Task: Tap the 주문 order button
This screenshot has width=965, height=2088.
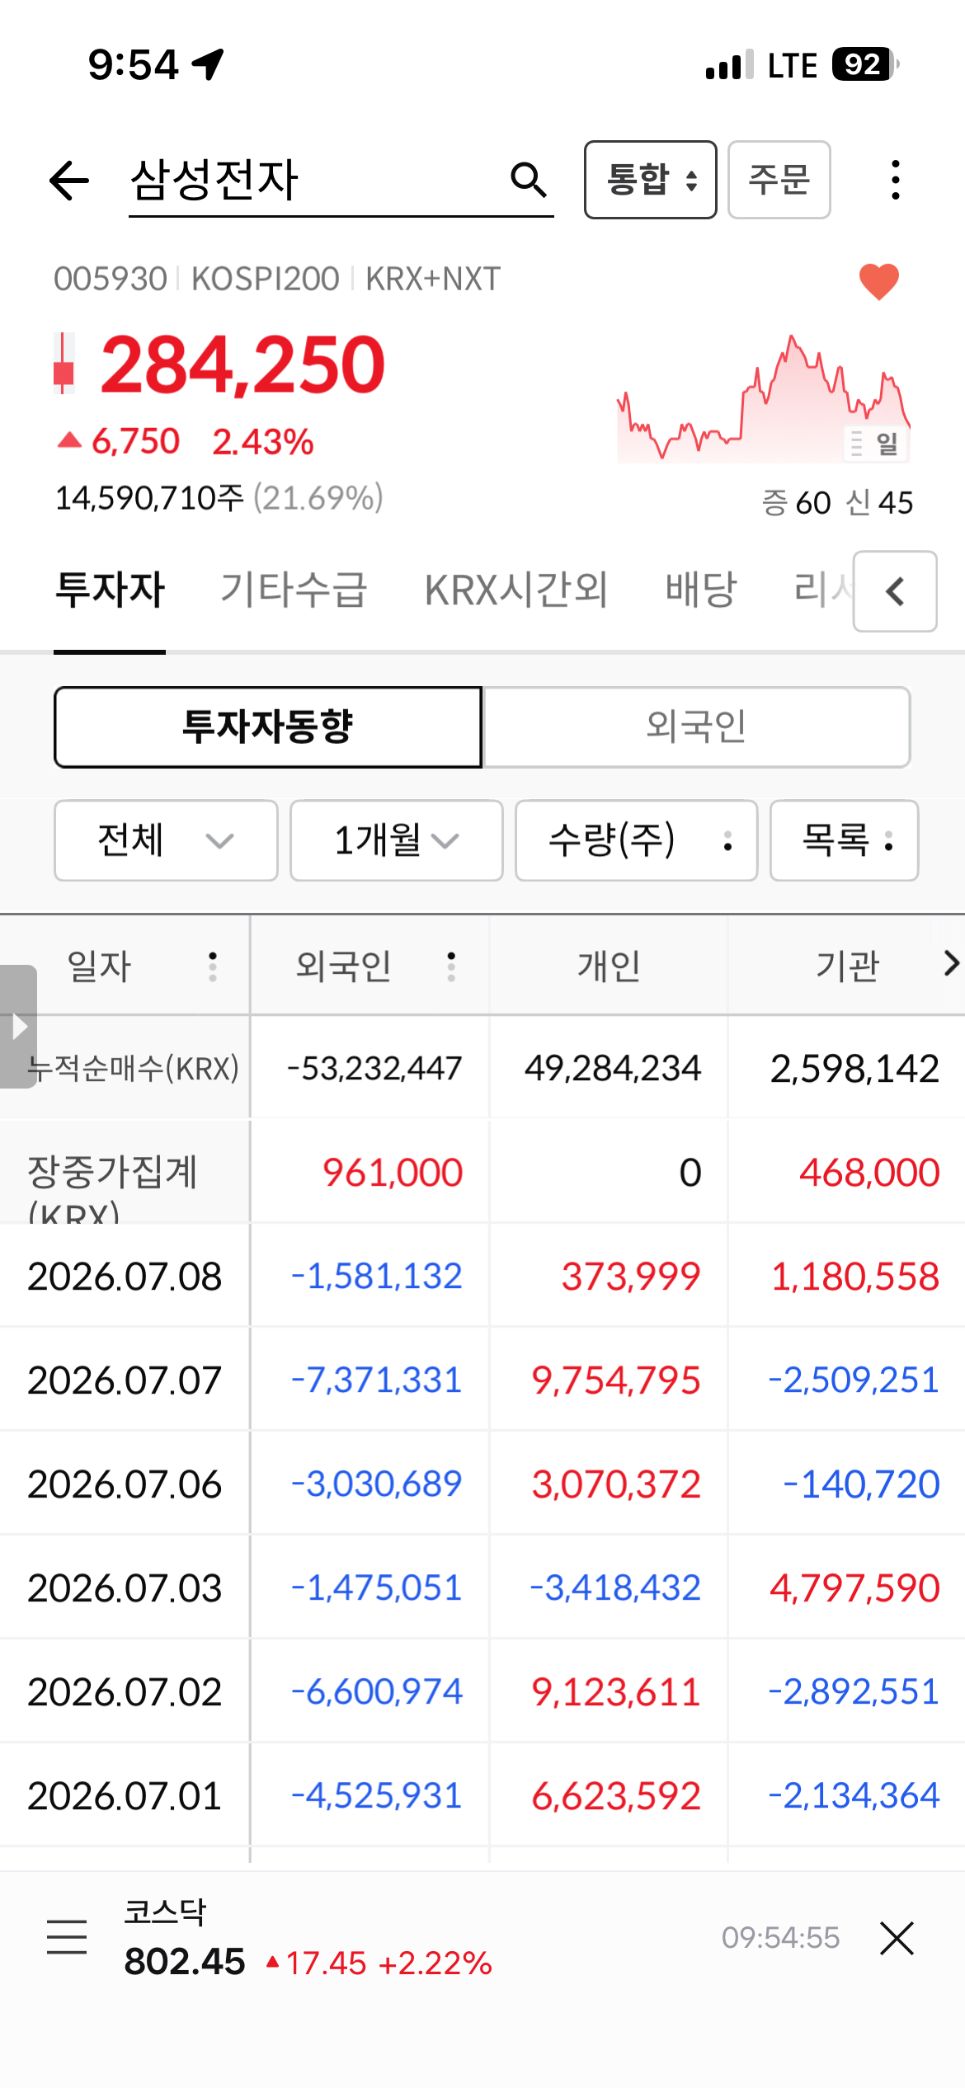Action: [779, 180]
